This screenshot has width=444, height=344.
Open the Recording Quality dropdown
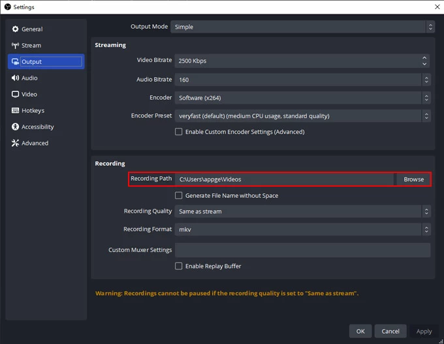302,211
